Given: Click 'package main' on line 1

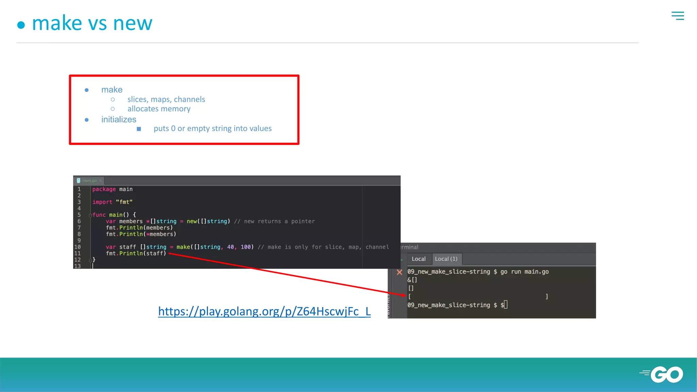Looking at the screenshot, I should pyautogui.click(x=112, y=189).
